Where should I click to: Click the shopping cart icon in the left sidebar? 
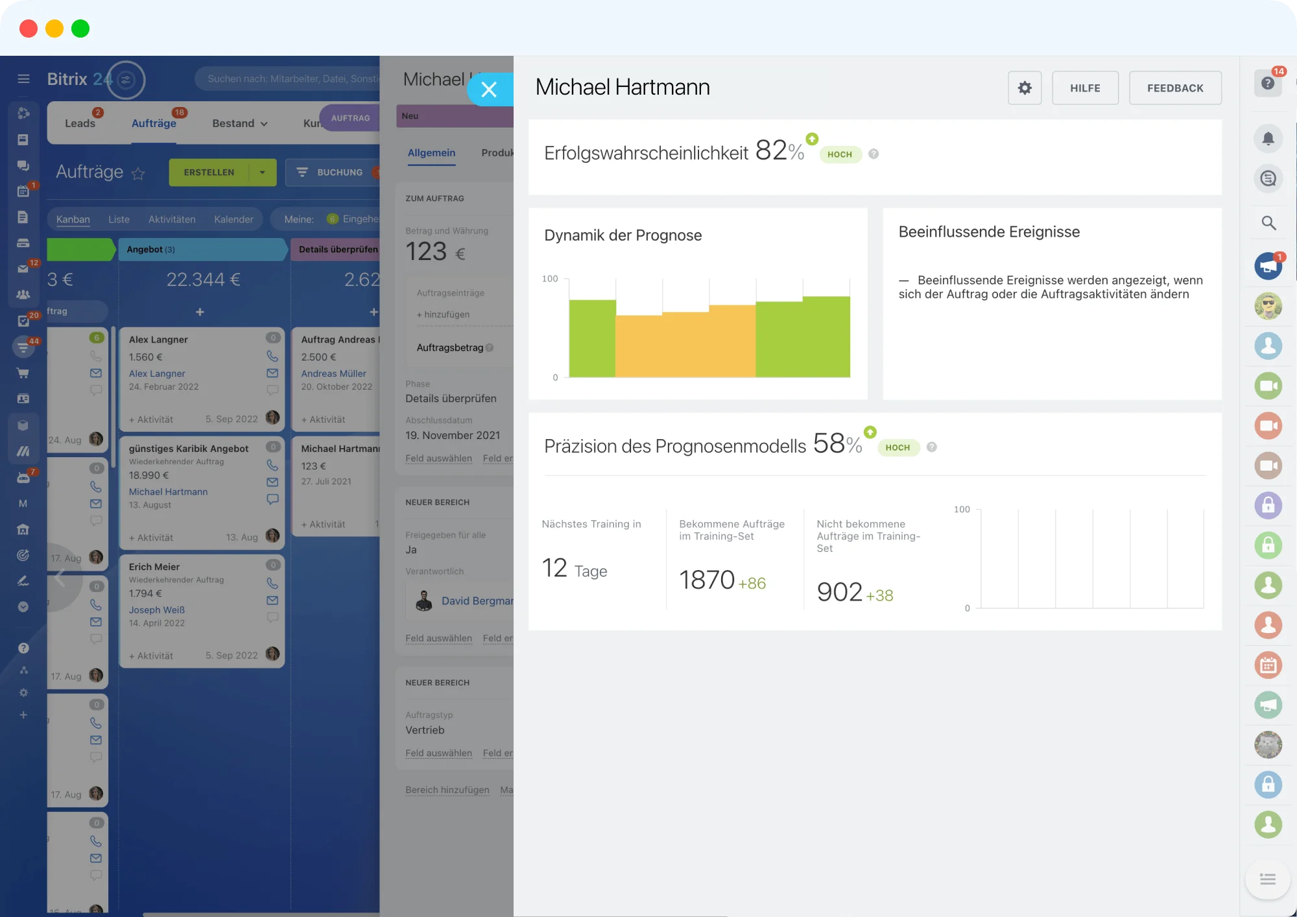pyautogui.click(x=23, y=373)
